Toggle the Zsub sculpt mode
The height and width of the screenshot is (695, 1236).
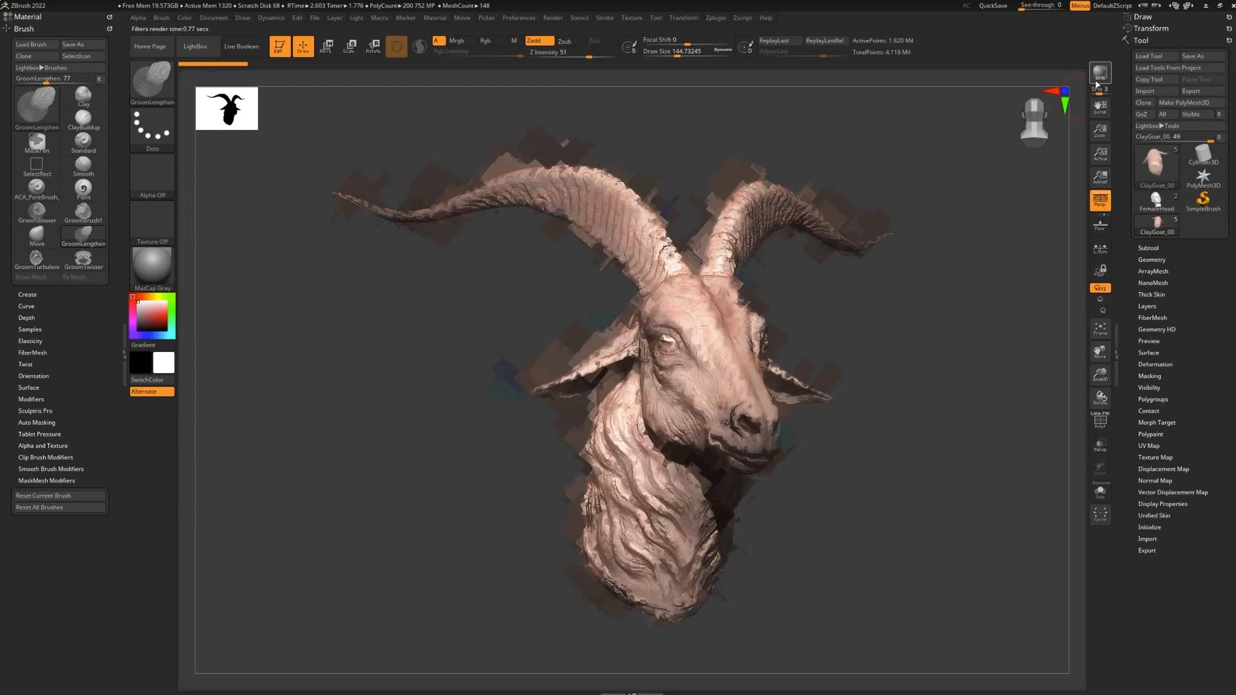coord(564,41)
